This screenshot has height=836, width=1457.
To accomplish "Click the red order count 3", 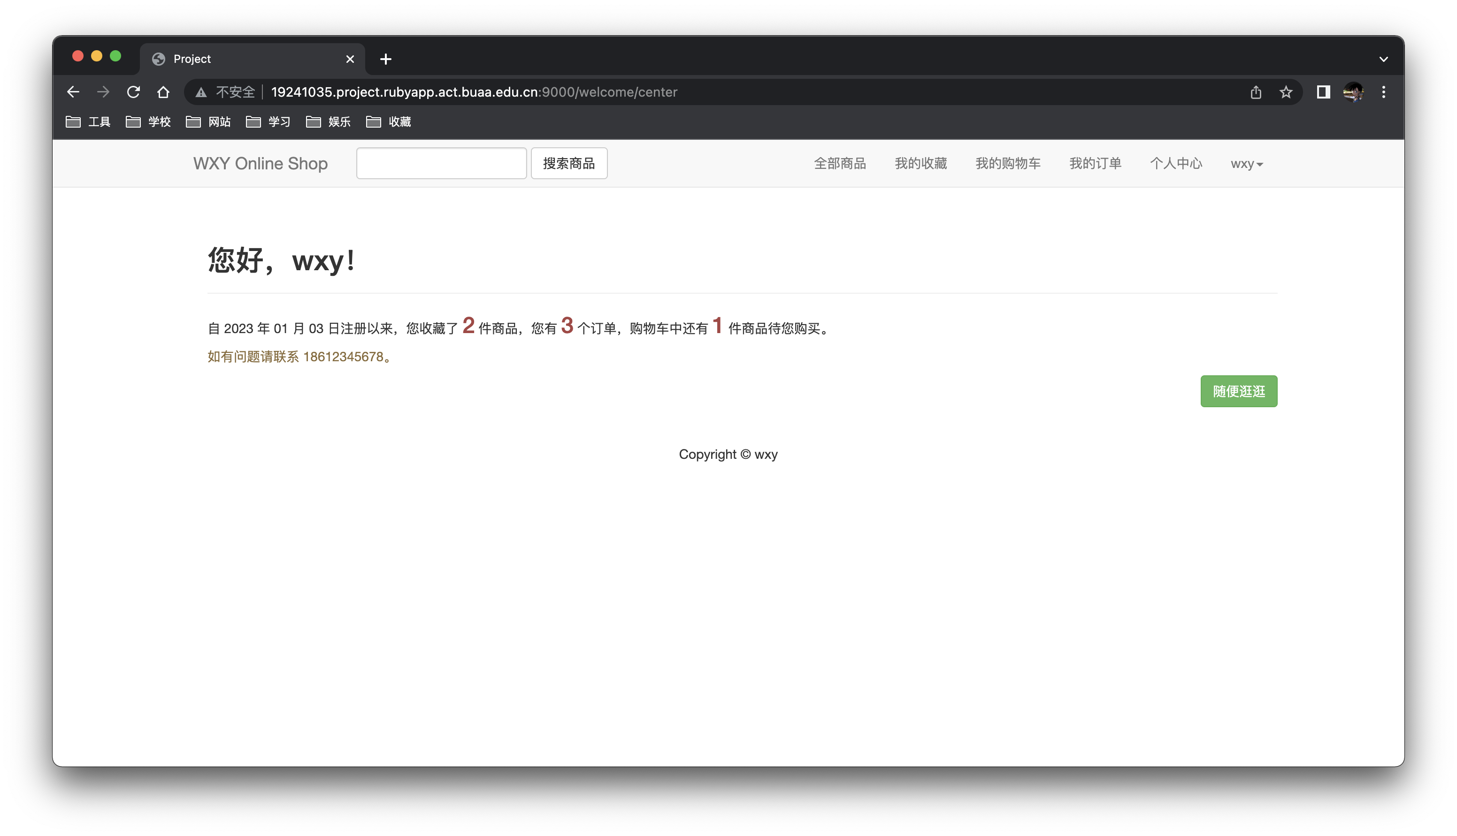I will click(x=567, y=326).
